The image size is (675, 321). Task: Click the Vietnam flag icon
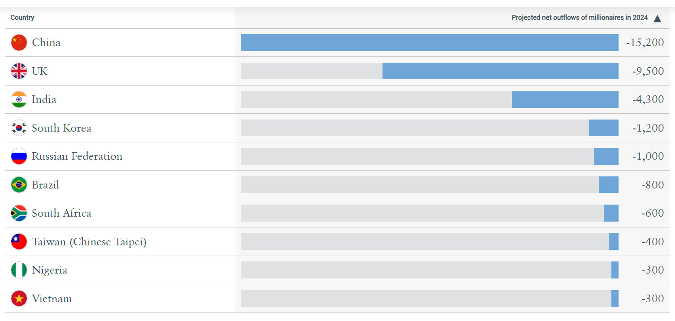click(x=19, y=299)
